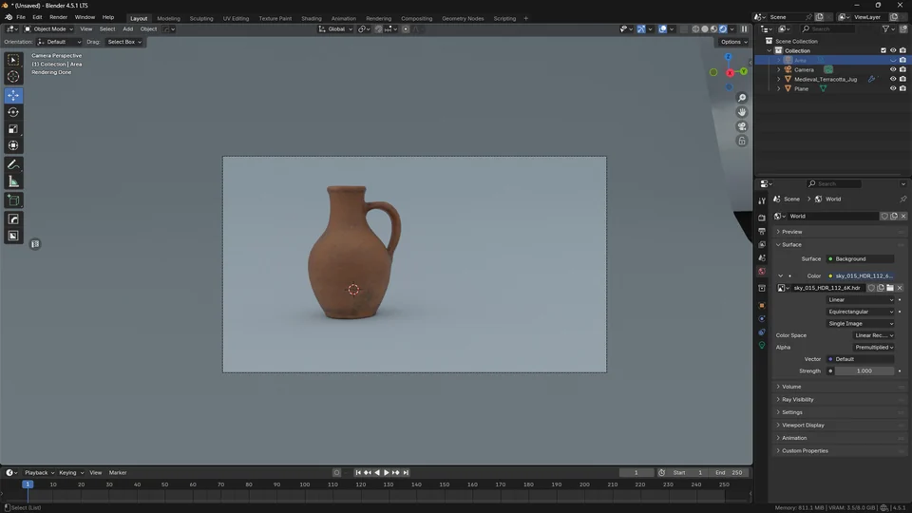This screenshot has width=912, height=513.
Task: Adjust the Strength value slider
Action: 864,371
